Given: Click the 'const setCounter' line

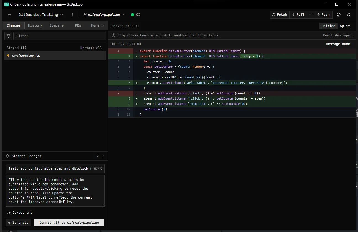Looking at the screenshot, I should click(232, 67).
